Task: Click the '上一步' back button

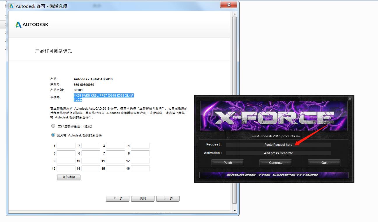Action: coord(118,198)
